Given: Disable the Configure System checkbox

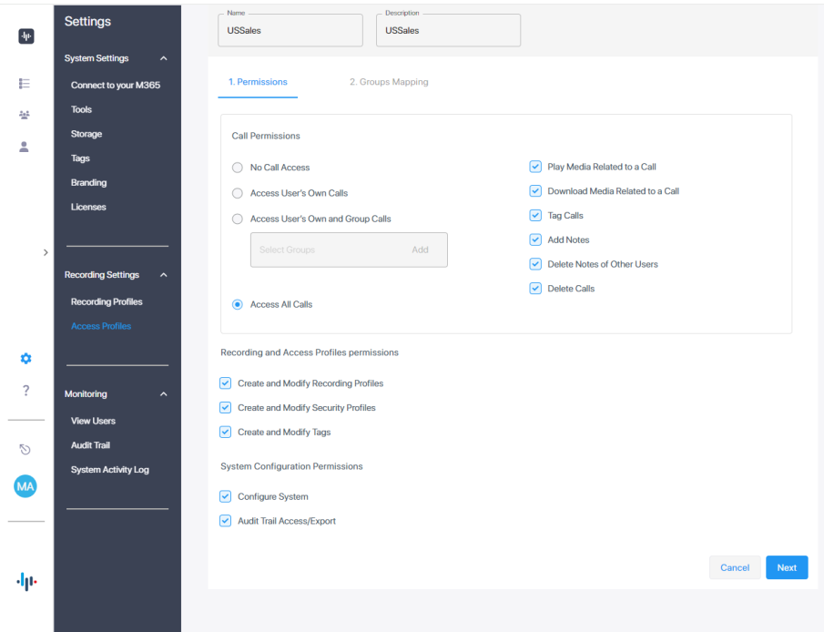Looking at the screenshot, I should click(226, 497).
